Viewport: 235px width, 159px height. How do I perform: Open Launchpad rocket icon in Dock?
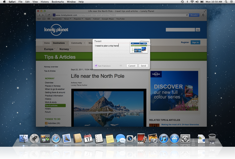[34, 139]
